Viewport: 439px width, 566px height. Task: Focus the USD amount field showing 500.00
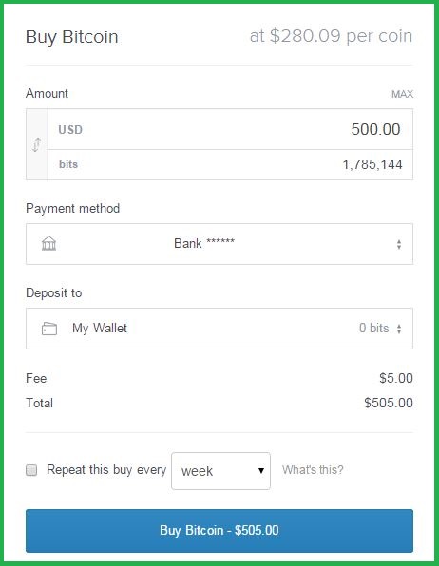coord(230,129)
